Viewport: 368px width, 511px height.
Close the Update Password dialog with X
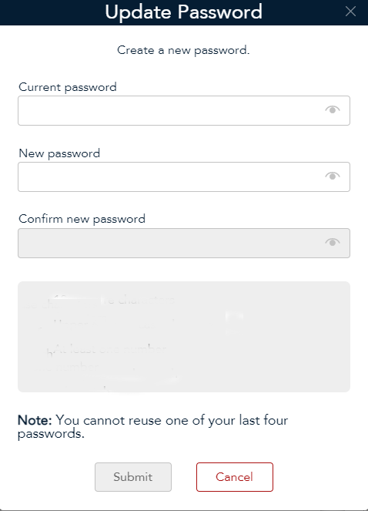point(350,12)
